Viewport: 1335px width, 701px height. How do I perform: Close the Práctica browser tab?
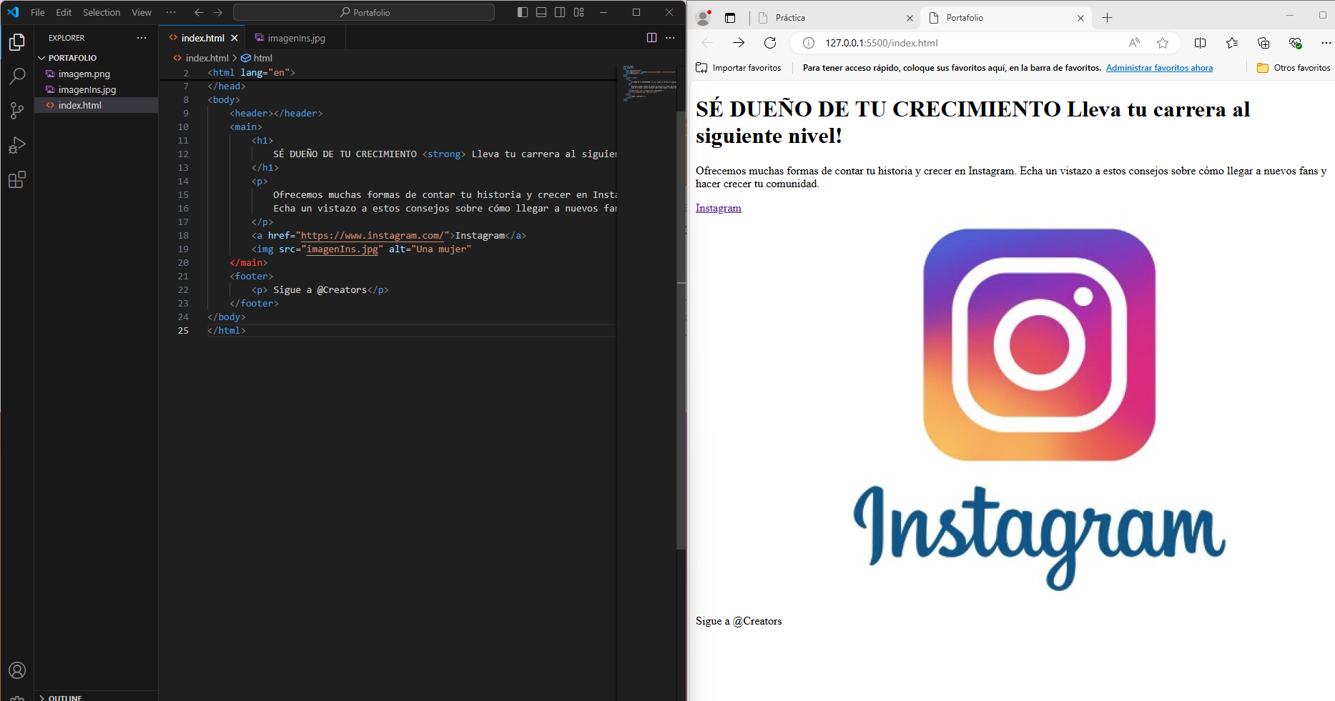click(910, 18)
